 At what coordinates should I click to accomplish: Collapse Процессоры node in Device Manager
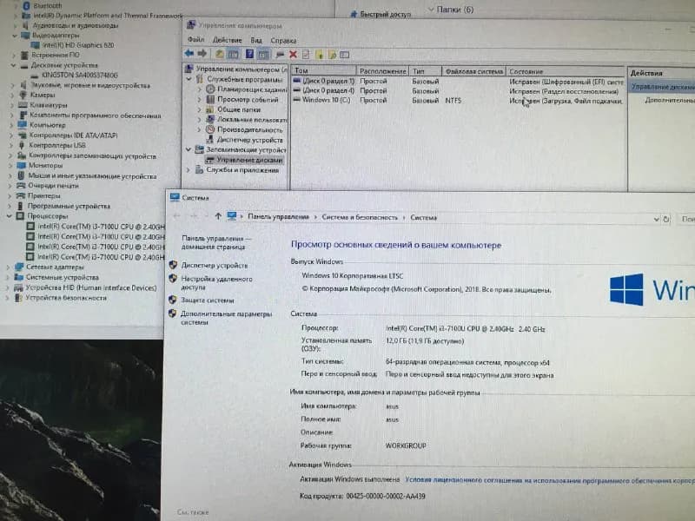[x=9, y=216]
